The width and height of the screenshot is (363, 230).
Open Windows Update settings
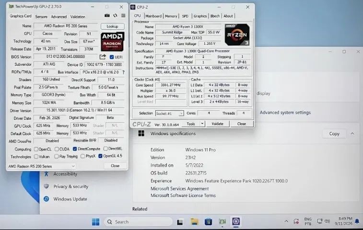(x=70, y=199)
